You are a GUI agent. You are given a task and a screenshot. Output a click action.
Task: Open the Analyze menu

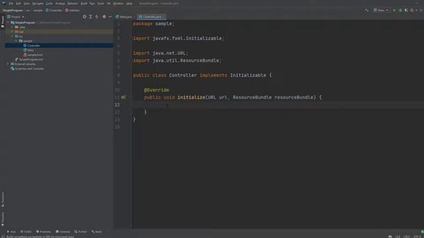[x=60, y=3]
